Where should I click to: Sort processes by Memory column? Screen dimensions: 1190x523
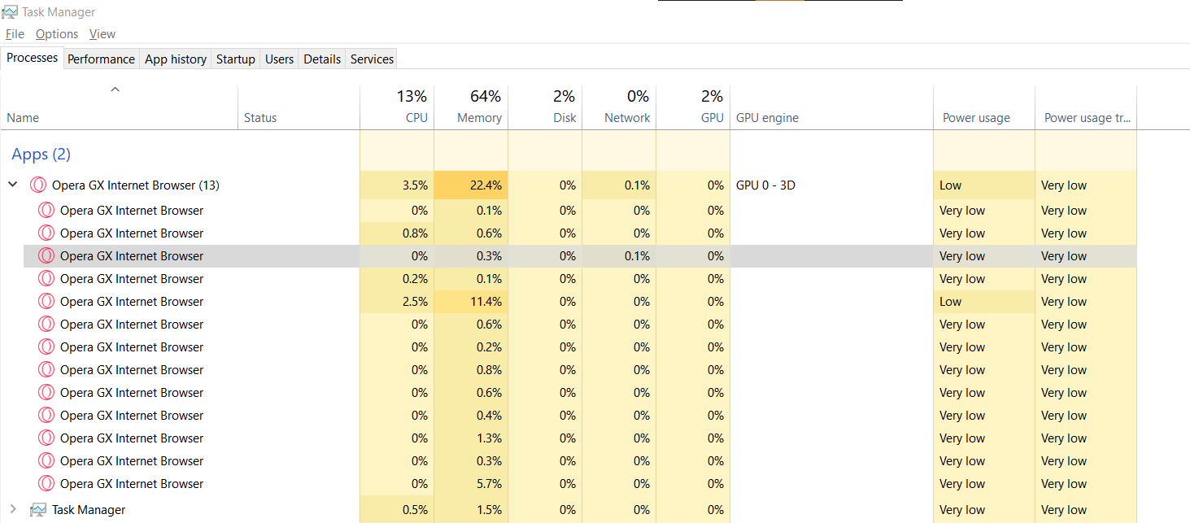(478, 118)
